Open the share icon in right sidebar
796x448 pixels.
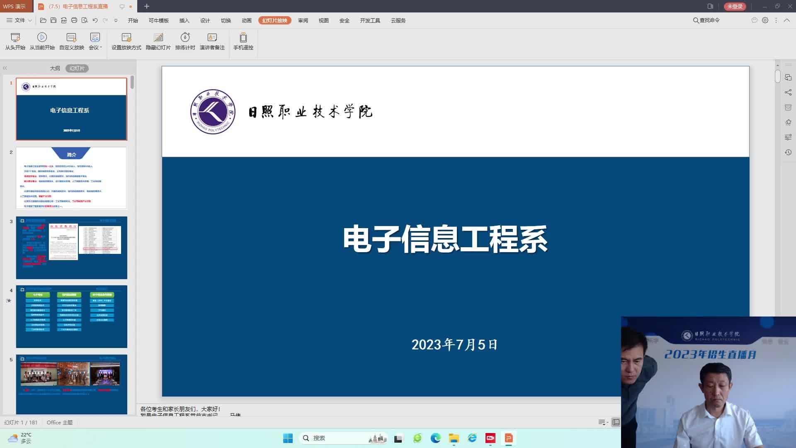[788, 93]
